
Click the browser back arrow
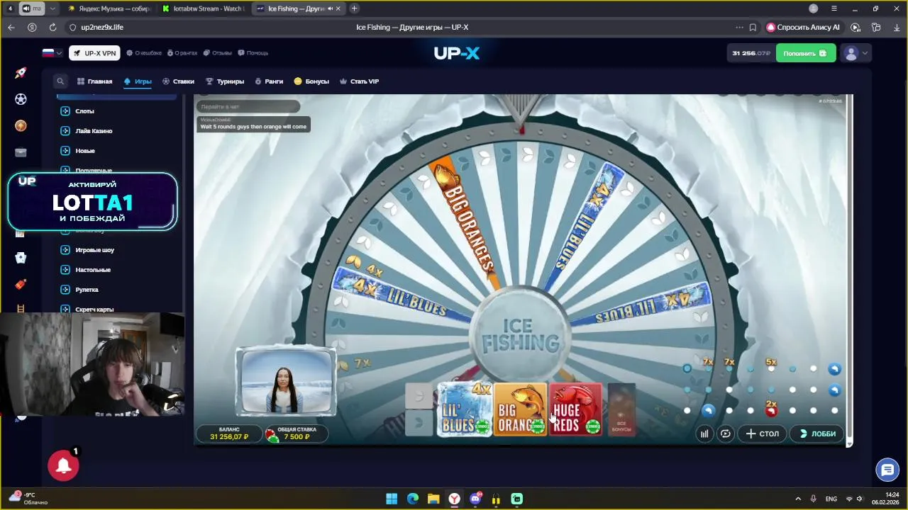(11, 27)
